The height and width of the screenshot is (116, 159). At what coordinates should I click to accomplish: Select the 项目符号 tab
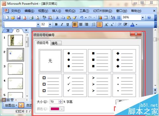(x=43, y=43)
